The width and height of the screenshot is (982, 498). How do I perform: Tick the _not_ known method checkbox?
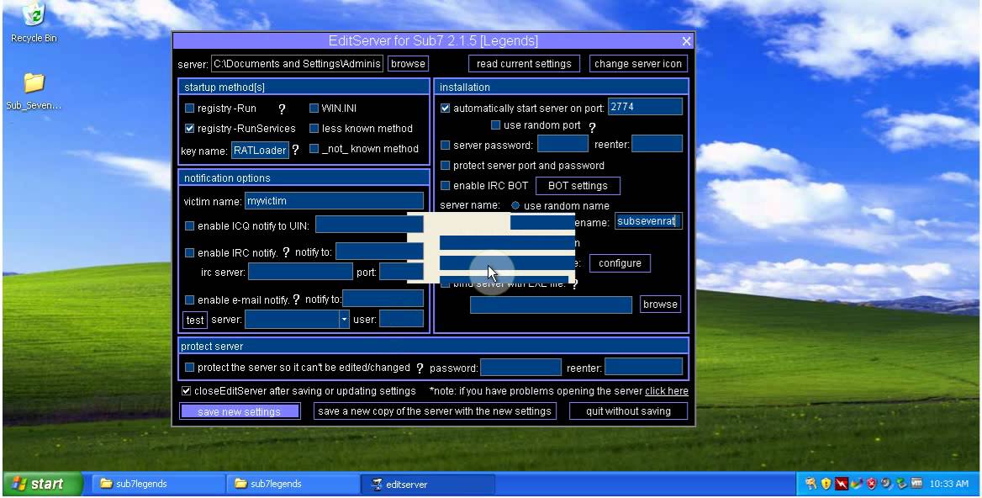click(314, 148)
